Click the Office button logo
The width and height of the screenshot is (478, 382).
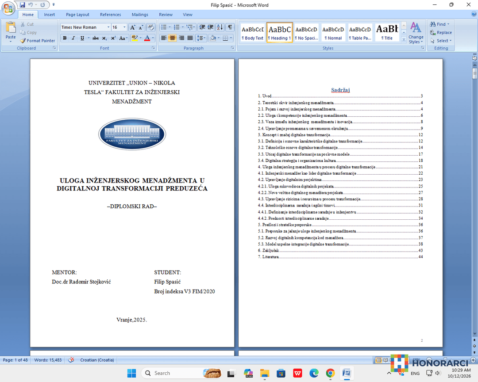pyautogui.click(x=8, y=8)
